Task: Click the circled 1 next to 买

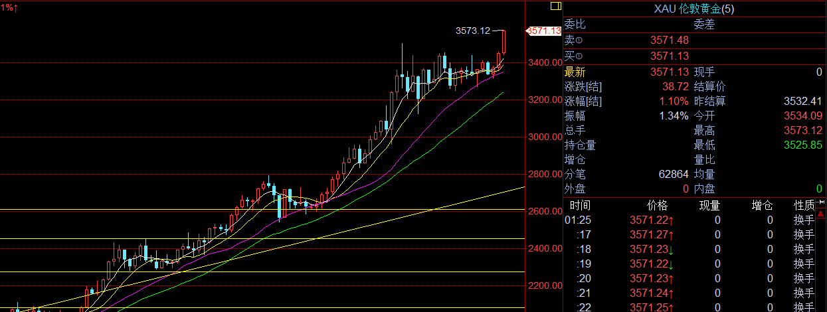Action: [579, 56]
